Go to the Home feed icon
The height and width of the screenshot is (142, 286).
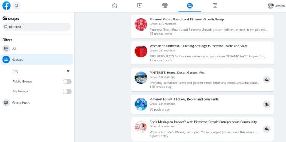[115, 6]
